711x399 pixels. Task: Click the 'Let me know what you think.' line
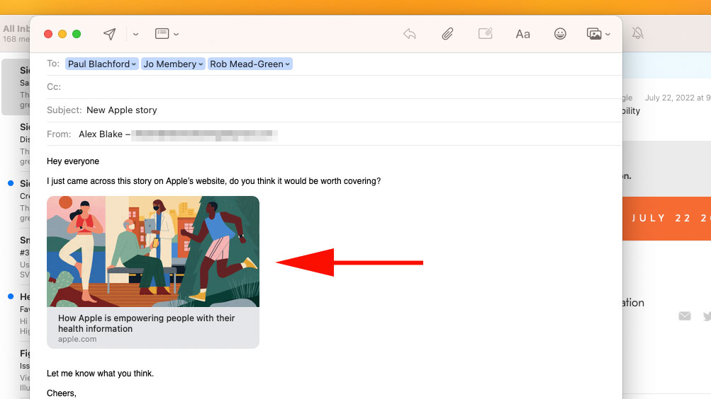coord(100,374)
